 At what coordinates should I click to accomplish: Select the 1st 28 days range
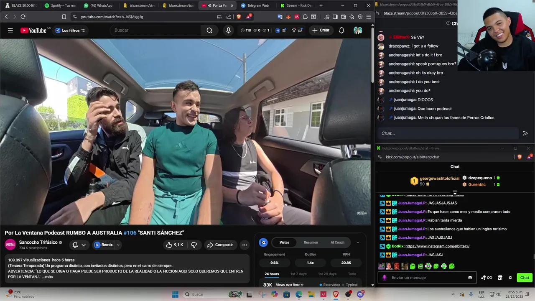tap(327, 274)
